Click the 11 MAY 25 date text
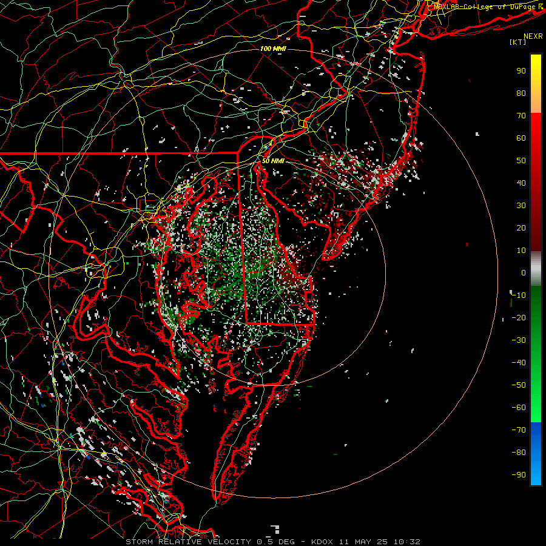 point(363,542)
